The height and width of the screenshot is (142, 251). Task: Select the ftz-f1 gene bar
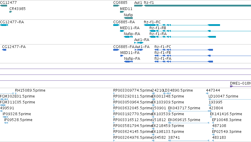click(197, 6)
